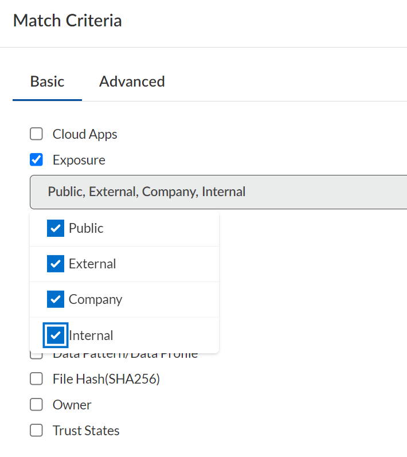This screenshot has height=457, width=407.
Task: Uncheck the Exposure checkbox
Action: (x=36, y=160)
